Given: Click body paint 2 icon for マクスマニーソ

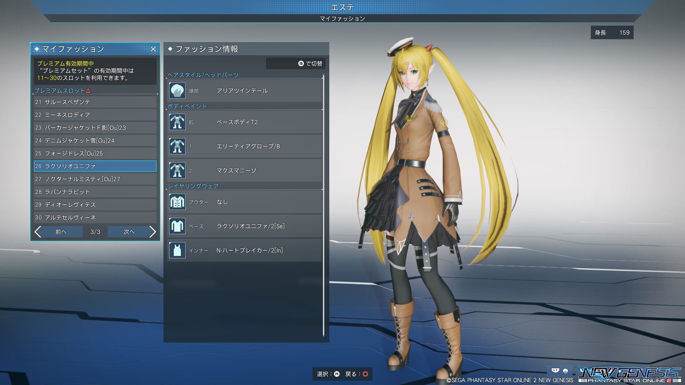Looking at the screenshot, I should coord(177,170).
